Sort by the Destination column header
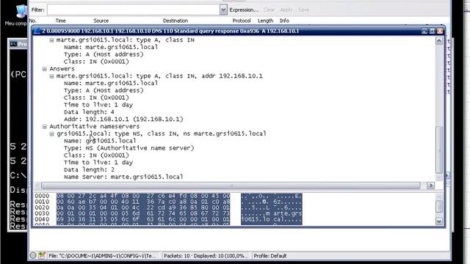Image resolution: width=470 pixels, height=264 pixels. point(176,21)
